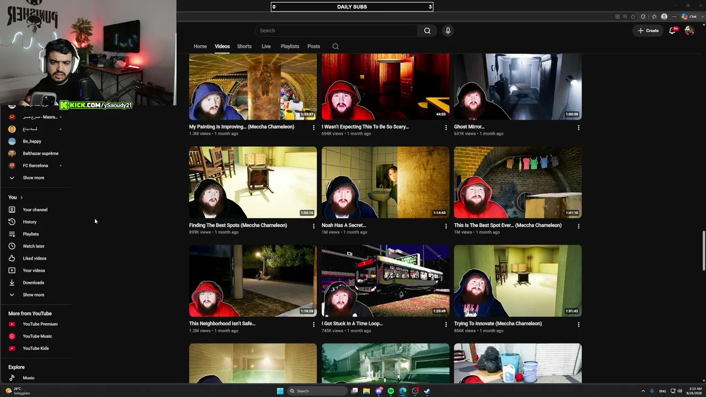Click 'Trying To Innovate' video thumbnail

click(518, 281)
